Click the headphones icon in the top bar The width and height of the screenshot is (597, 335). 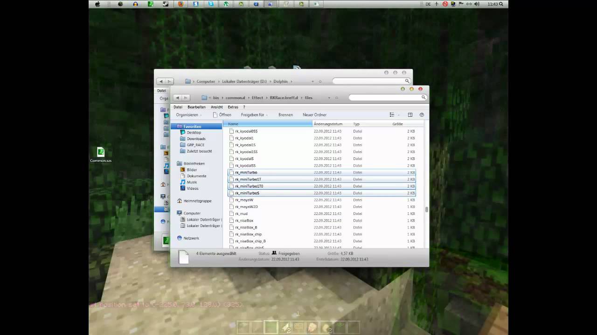click(135, 4)
